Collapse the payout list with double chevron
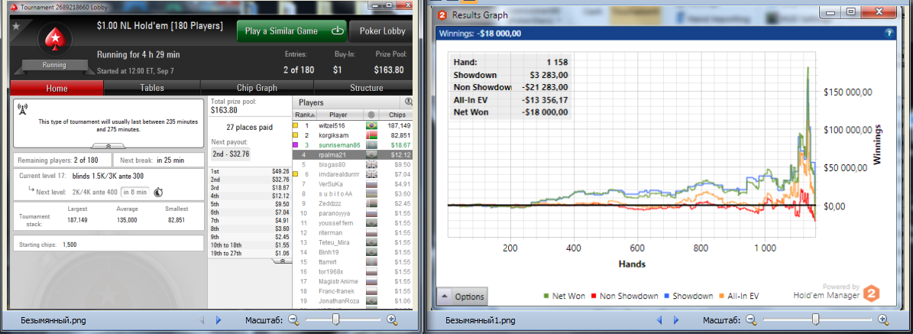The image size is (913, 334). (283, 261)
